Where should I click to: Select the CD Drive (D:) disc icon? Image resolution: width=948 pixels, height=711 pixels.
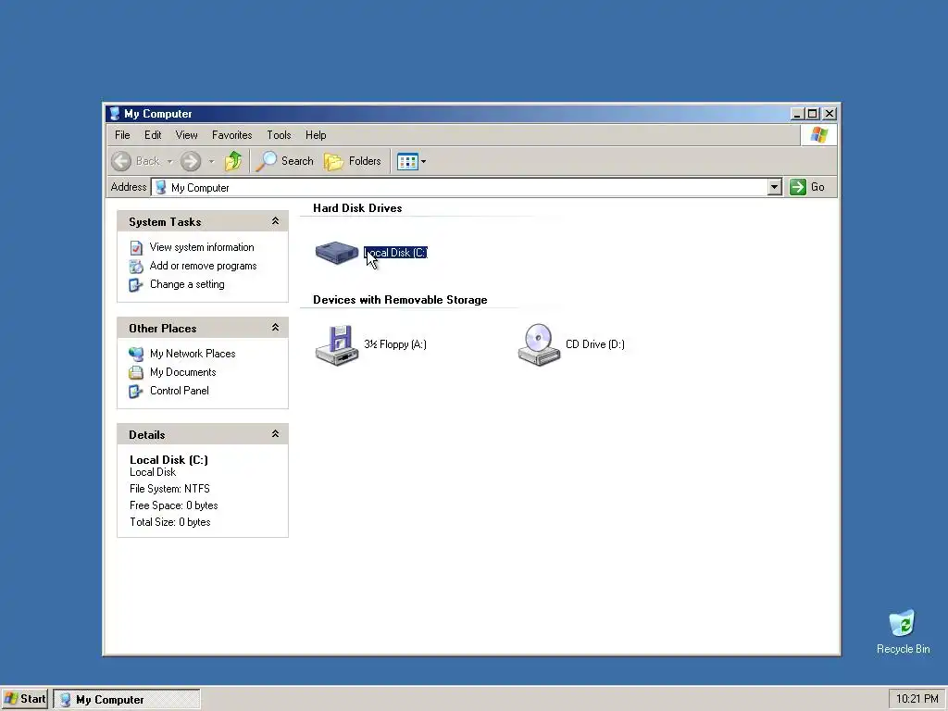pyautogui.click(x=539, y=344)
